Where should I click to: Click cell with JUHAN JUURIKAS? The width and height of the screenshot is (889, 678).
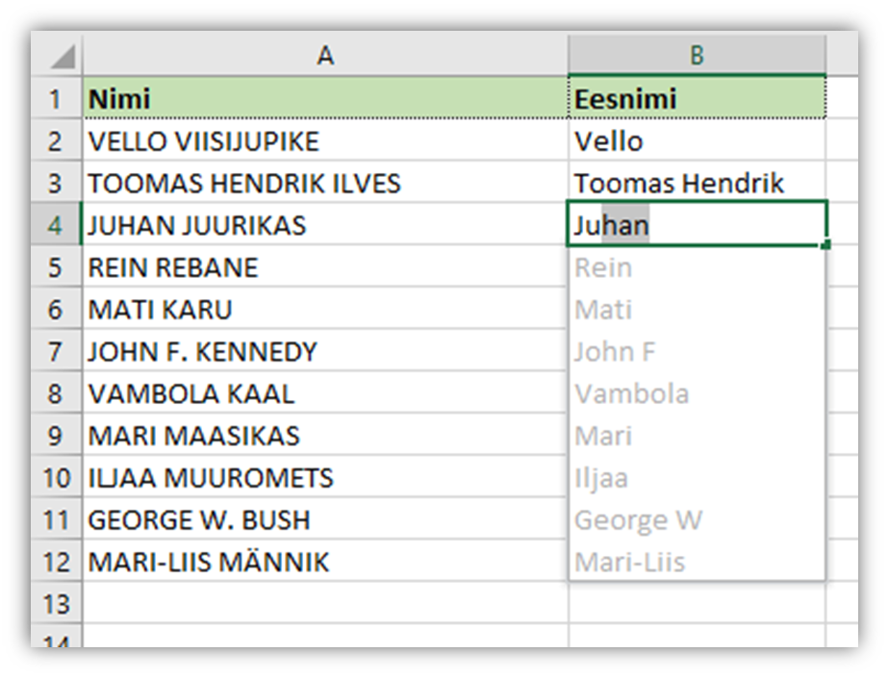[x=325, y=225]
